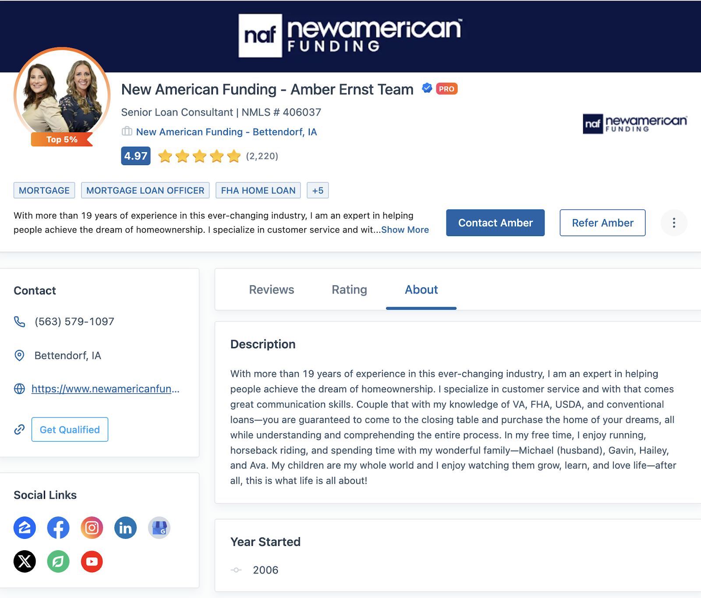Open New American Funding - Bettendorf, IA link

pos(227,132)
